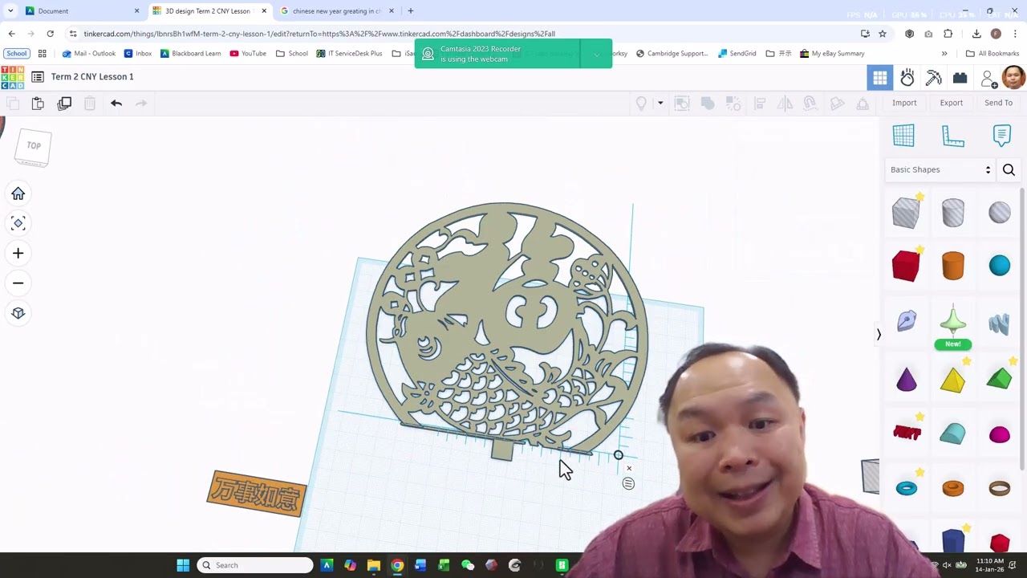
Task: Pick the green New spinning-top shape
Action: (x=952, y=323)
